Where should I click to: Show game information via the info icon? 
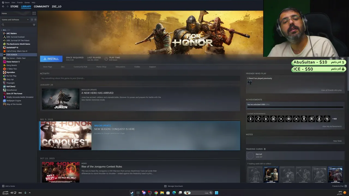point(337,59)
